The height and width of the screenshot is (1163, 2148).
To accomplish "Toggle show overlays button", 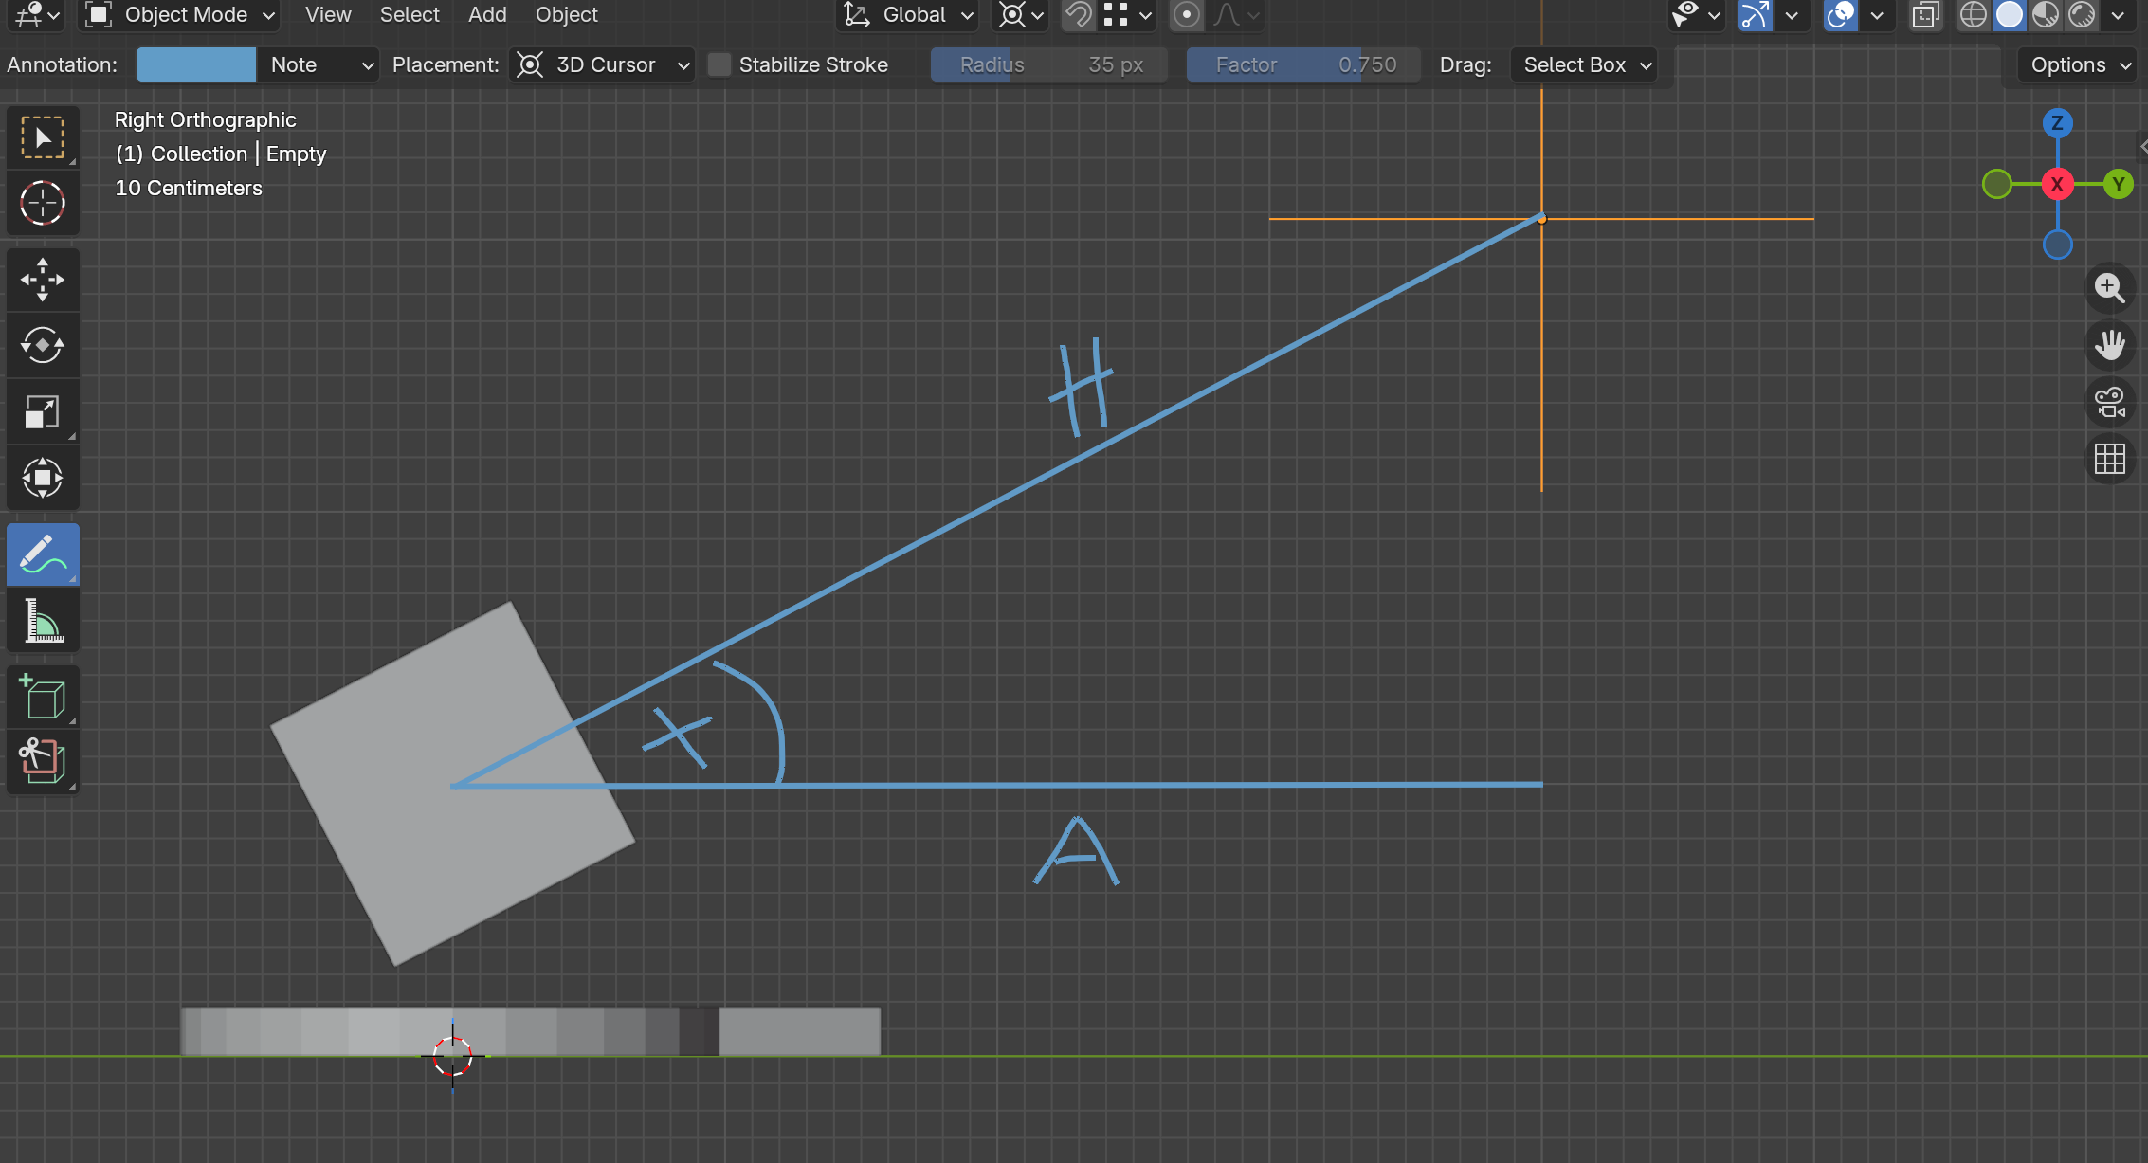I will pyautogui.click(x=1839, y=15).
